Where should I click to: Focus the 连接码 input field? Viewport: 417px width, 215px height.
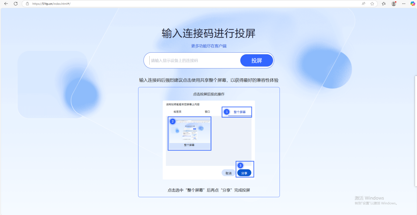194,61
